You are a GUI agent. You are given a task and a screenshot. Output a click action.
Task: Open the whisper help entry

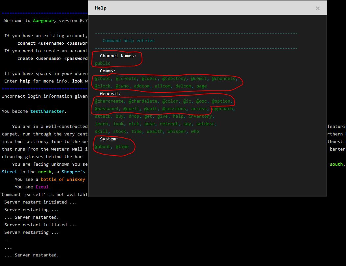coord(177,132)
